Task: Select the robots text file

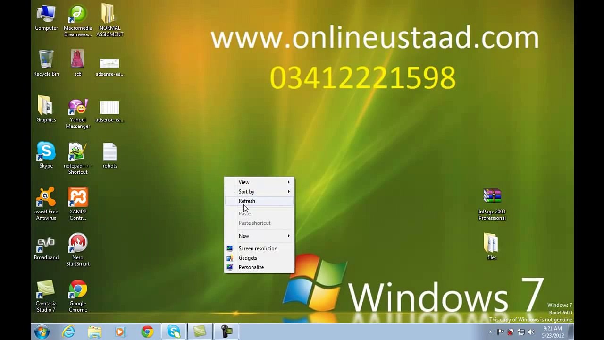Action: 109,156
